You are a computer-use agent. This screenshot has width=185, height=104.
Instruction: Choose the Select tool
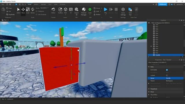pos(18,10)
